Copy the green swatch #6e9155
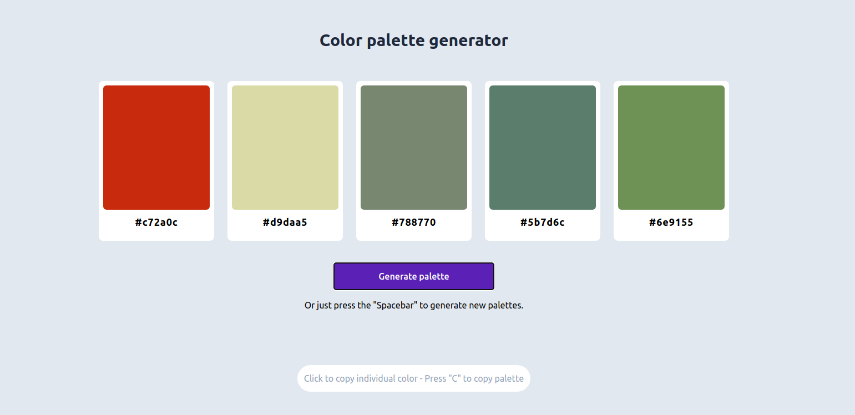The image size is (855, 415). (x=671, y=147)
